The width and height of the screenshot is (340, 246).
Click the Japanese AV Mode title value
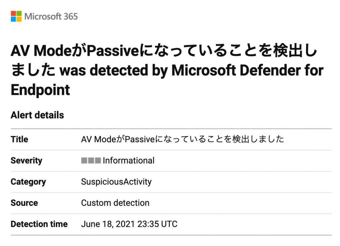coord(182,139)
